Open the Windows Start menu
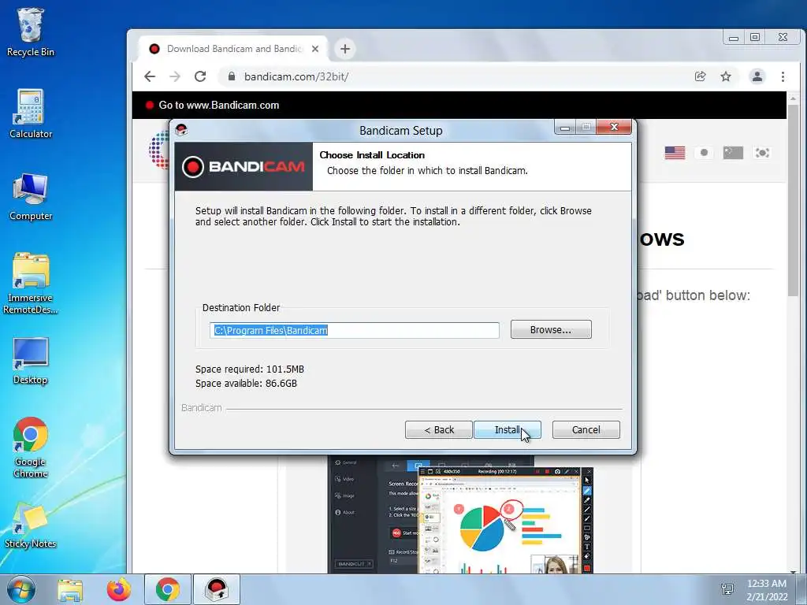 click(20, 589)
